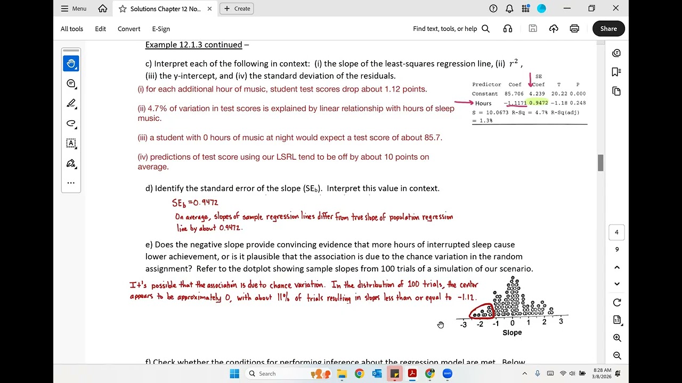Open Sticky Notes app in taskbar

tap(394, 373)
